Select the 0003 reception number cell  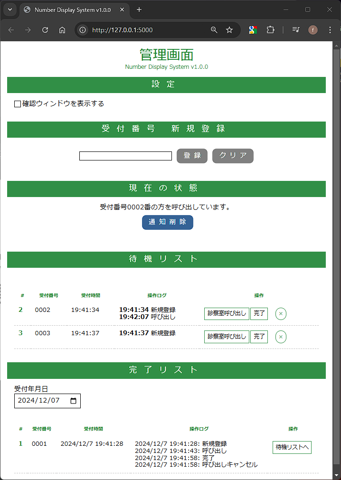click(43, 333)
